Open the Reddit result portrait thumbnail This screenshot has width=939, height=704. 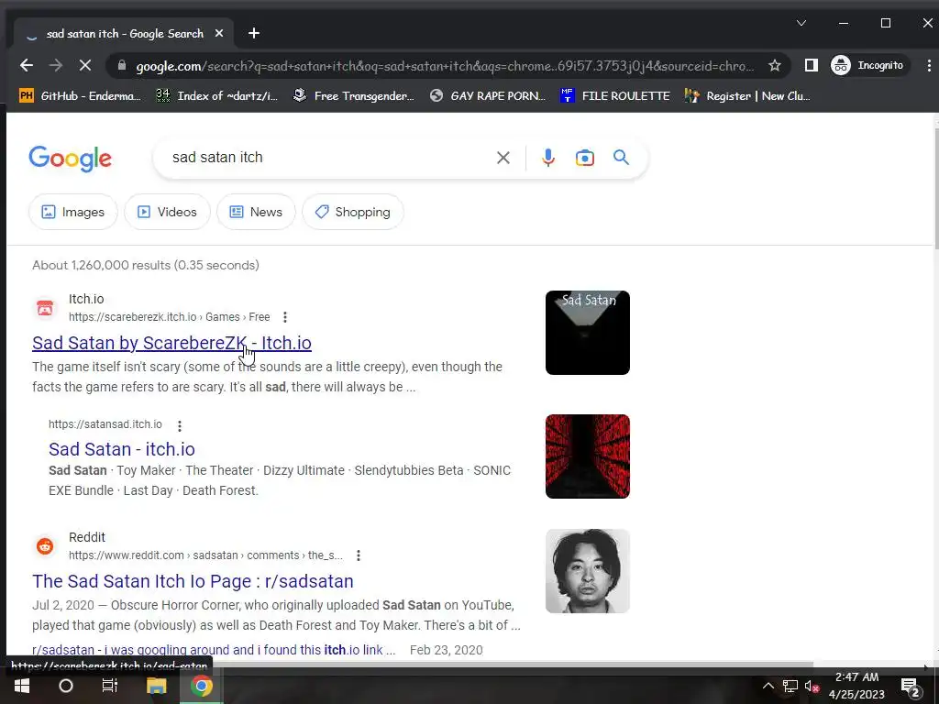tap(588, 571)
